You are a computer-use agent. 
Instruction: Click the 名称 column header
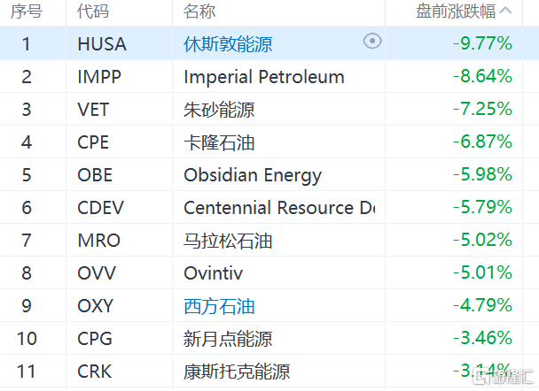click(x=199, y=11)
